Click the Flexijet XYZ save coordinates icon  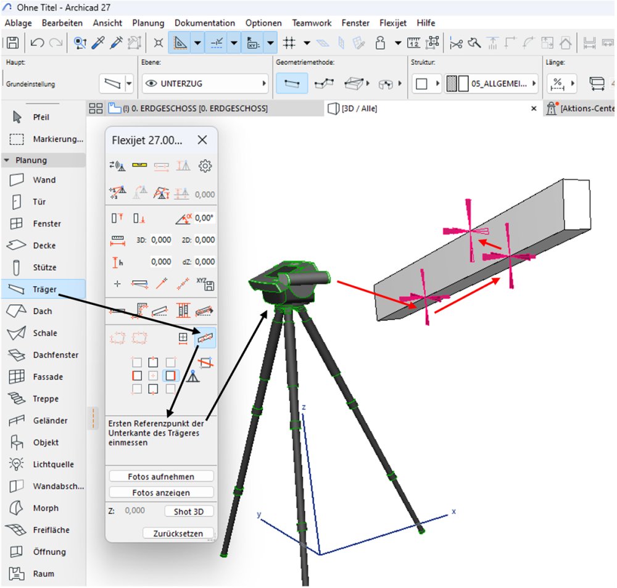click(x=205, y=284)
